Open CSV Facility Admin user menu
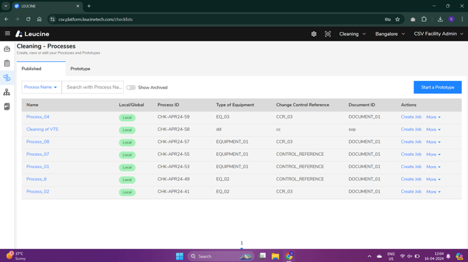The image size is (468, 262). (x=439, y=34)
